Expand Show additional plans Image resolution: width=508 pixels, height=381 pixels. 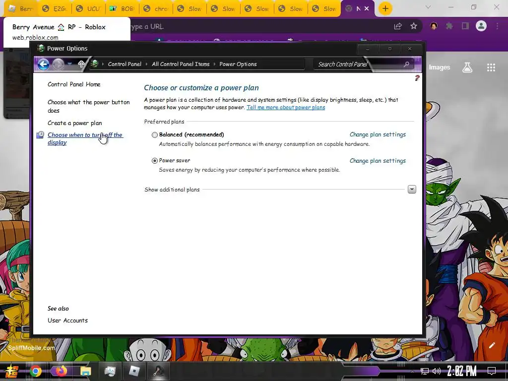tap(412, 190)
